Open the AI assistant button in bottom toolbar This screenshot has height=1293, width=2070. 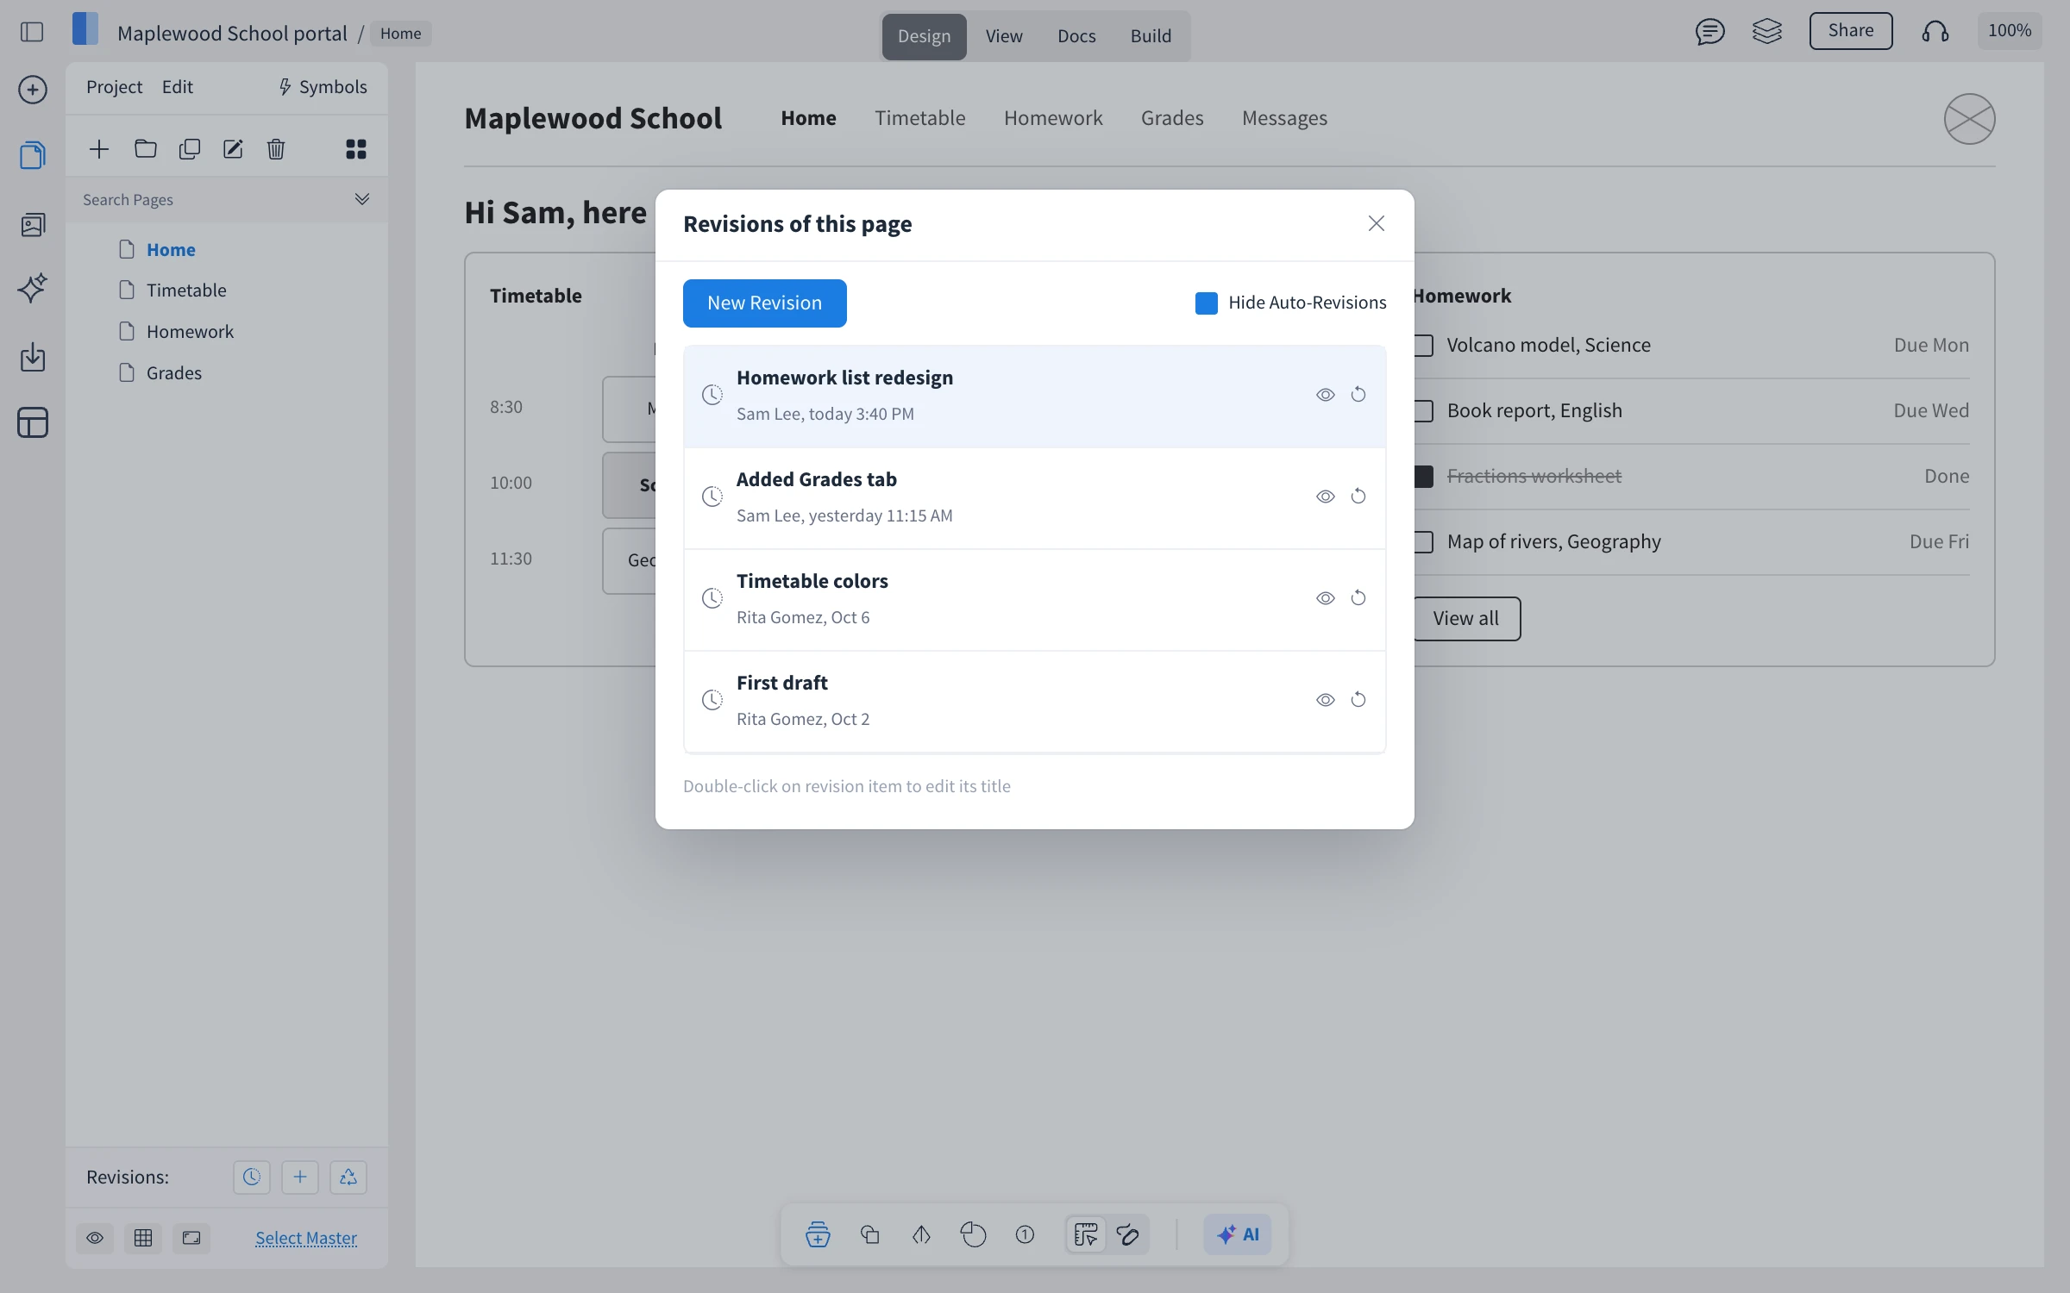(1238, 1234)
